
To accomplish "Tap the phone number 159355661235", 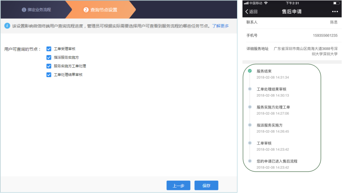I will pos(325,36).
